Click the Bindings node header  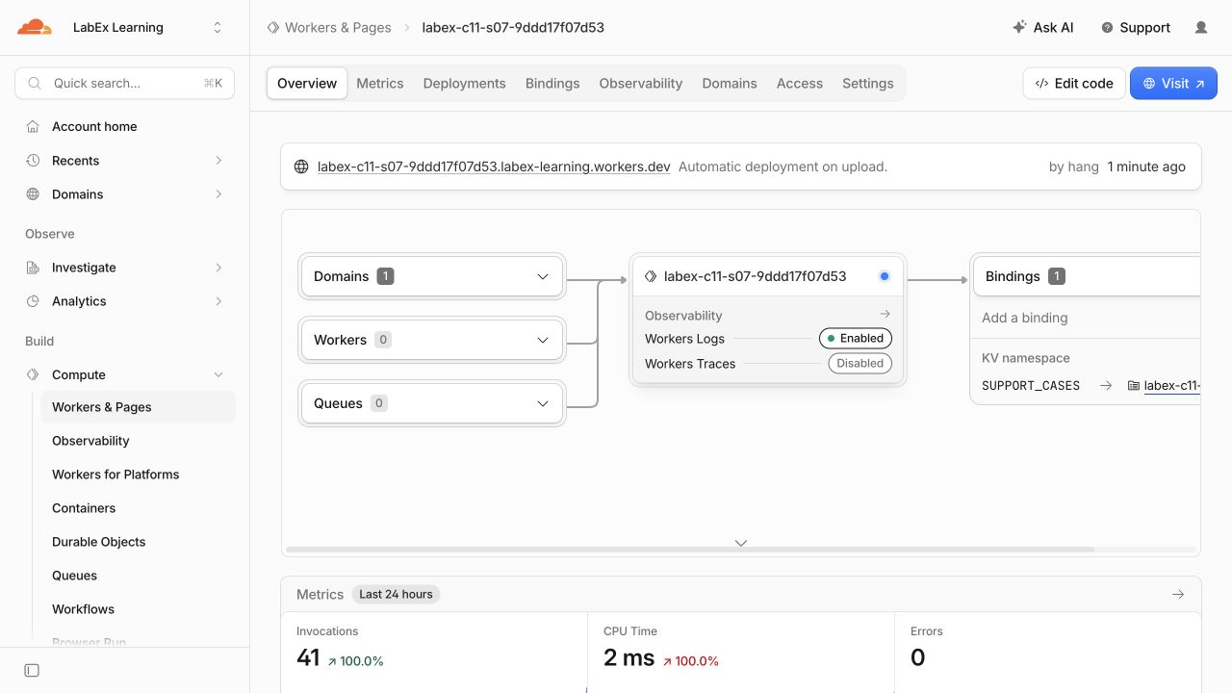coord(1087,276)
